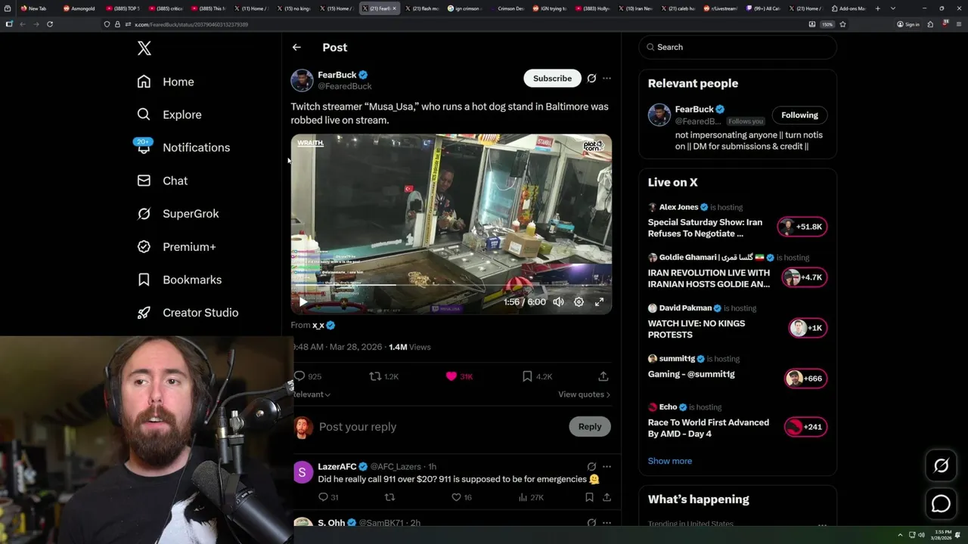Switch to the Asmongold browser tab
Viewport: 968px width, 544px height.
click(79, 8)
